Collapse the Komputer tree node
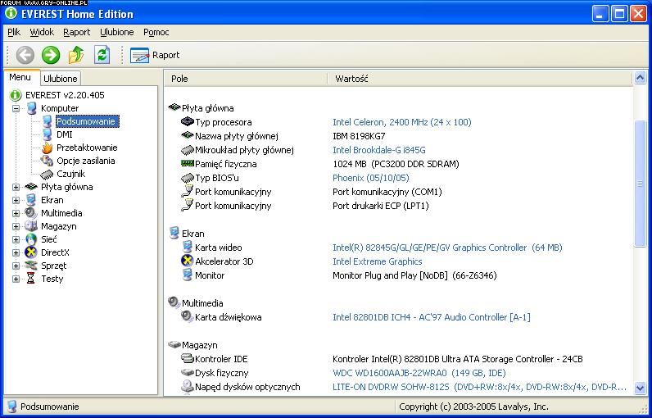 pyautogui.click(x=16, y=108)
